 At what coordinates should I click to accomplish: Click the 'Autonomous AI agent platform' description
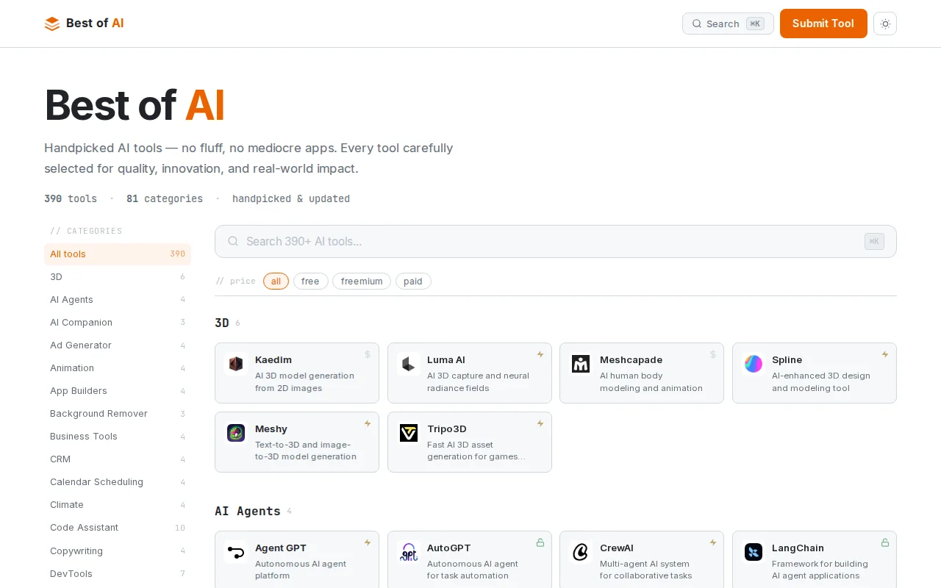pyautogui.click(x=300, y=570)
